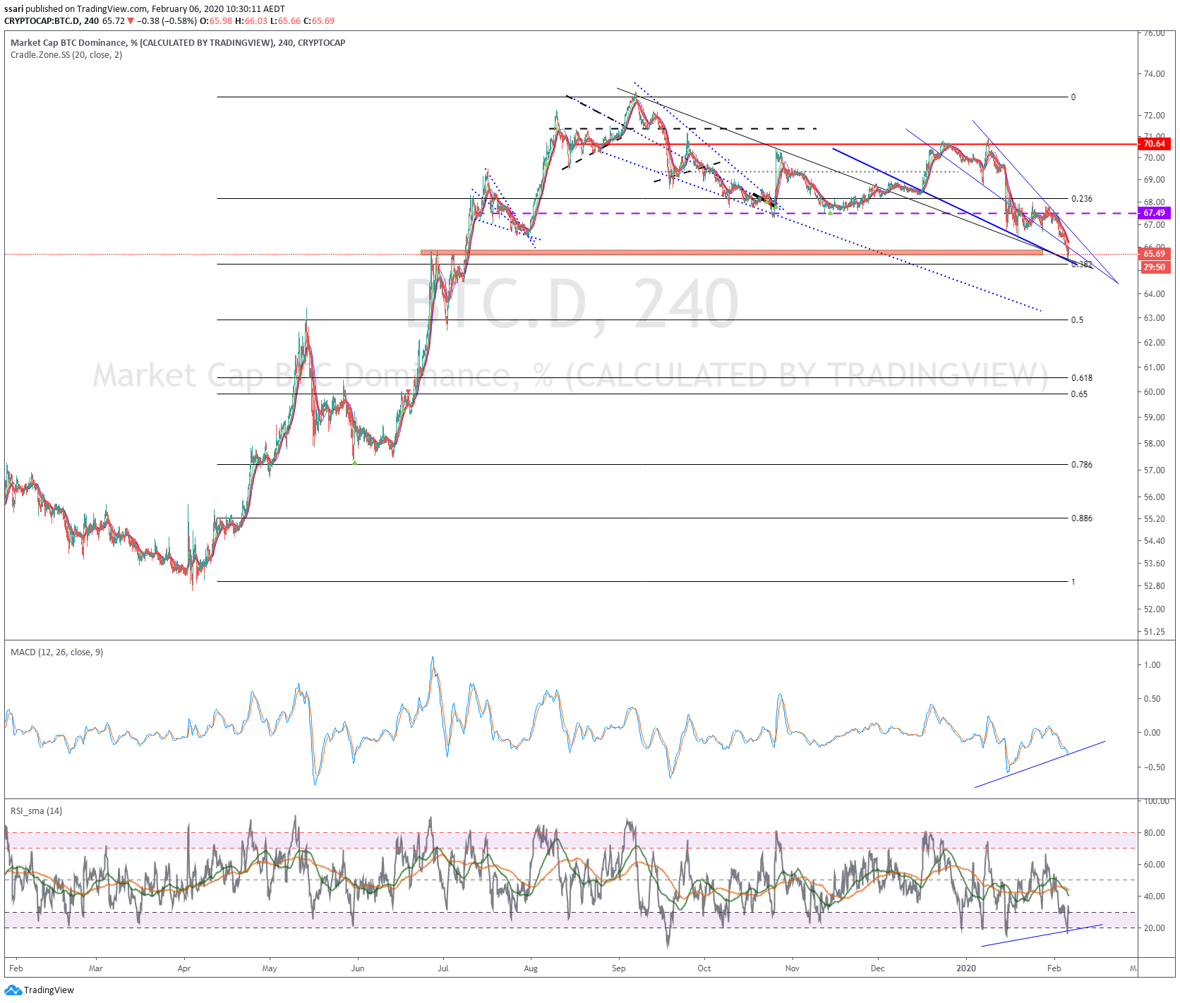Viewport: 1180px width, 1003px height.
Task: Click the 1.00 MACD axis value
Action: [1152, 665]
